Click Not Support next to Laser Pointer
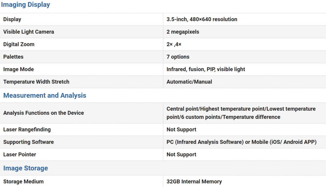 [x=181, y=154]
